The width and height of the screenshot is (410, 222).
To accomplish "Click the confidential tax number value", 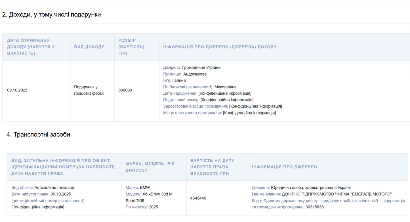I will (227, 100).
